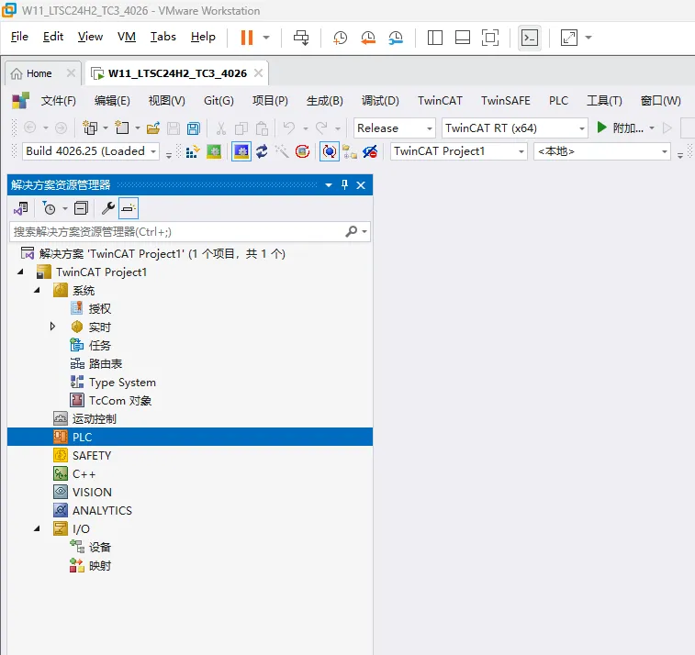The image size is (695, 655).
Task: Collapse the I/O tree node
Action: (38, 528)
